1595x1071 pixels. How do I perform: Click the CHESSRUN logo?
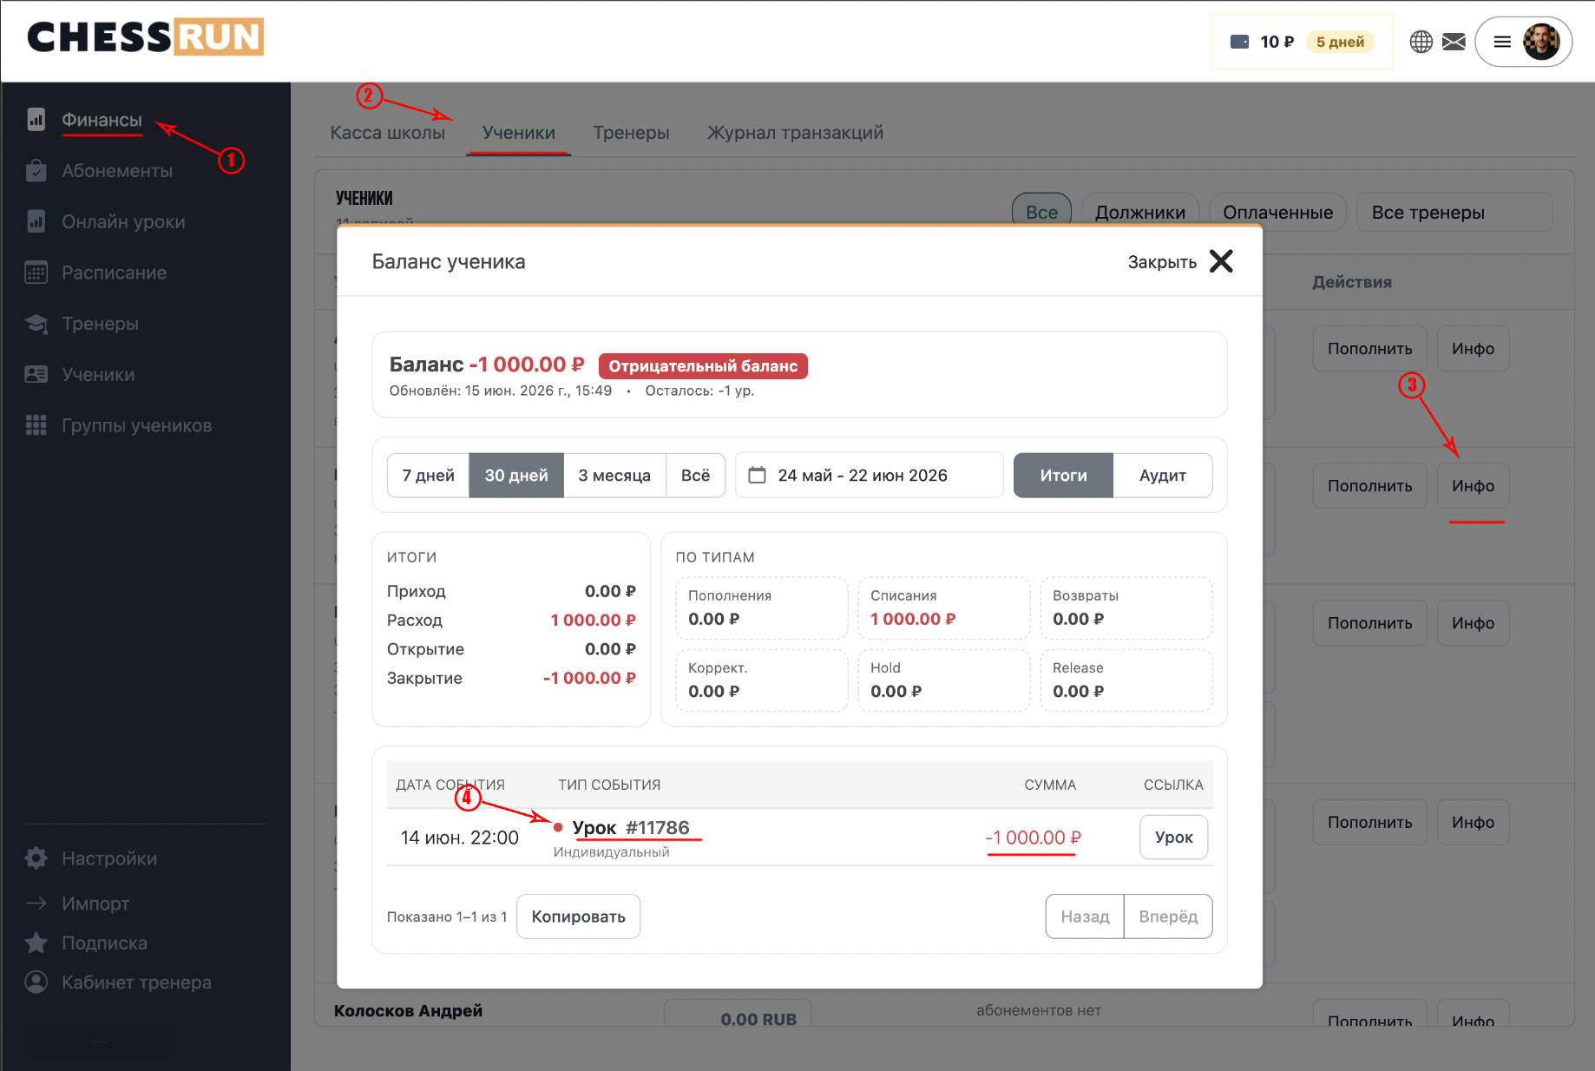146,37
